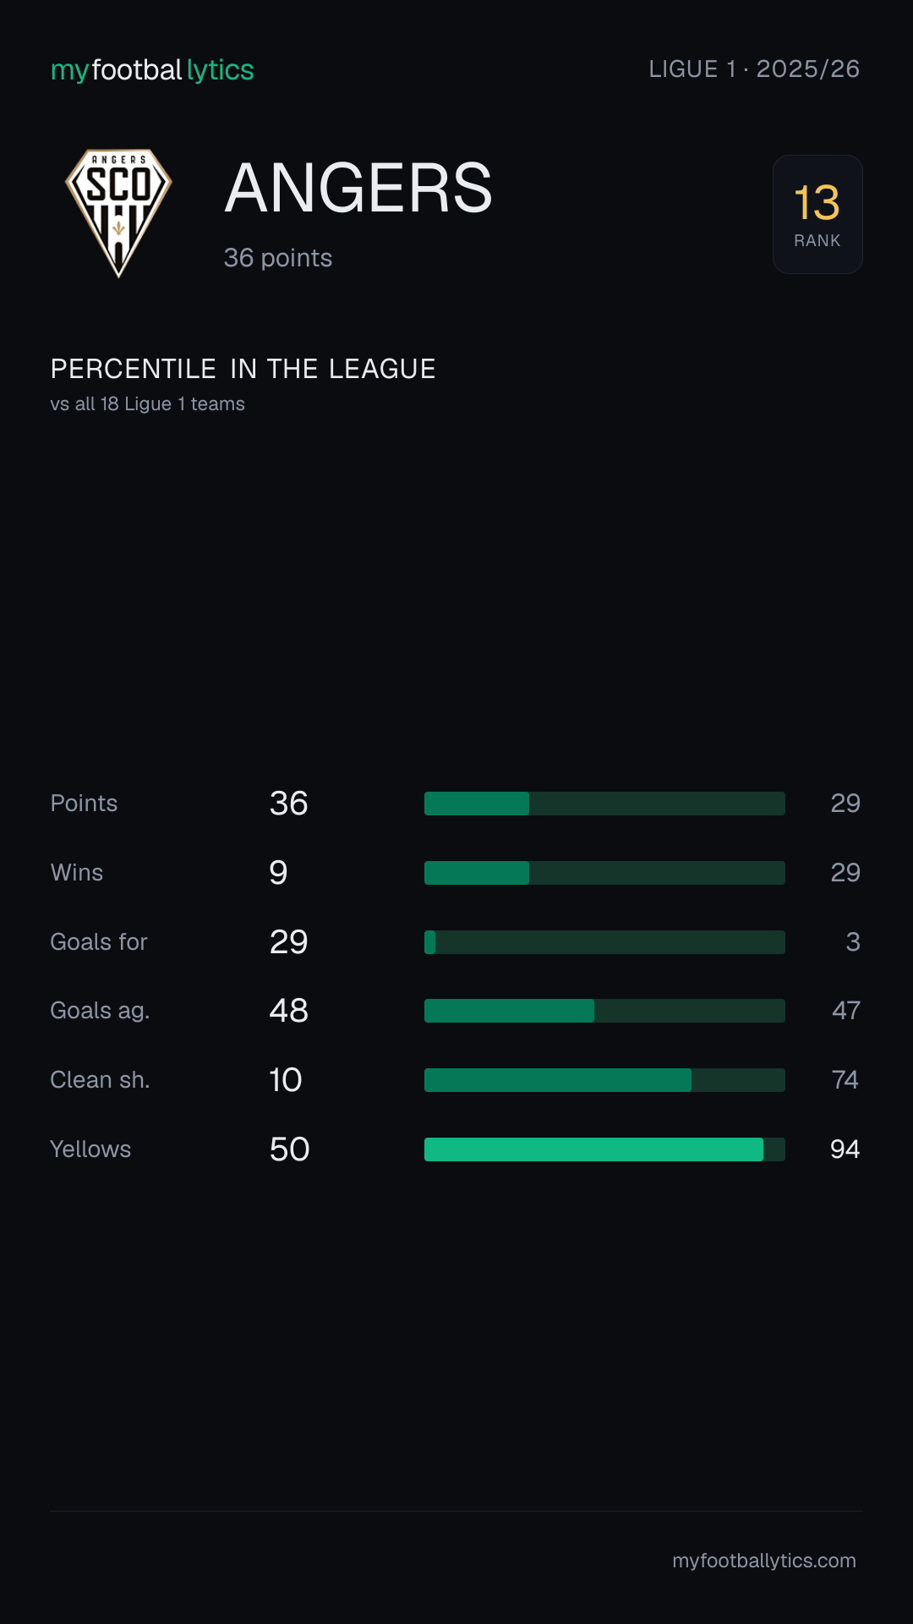Open the myfootballytics logo at top
Image resolution: width=913 pixels, height=1624 pixels.
coord(152,69)
